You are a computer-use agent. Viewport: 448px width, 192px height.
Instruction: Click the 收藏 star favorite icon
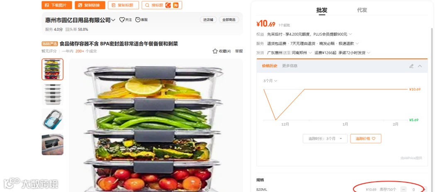coord(215,51)
